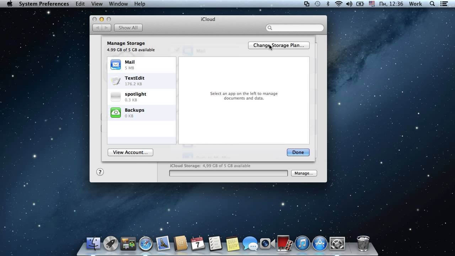Open Notification Center list icon
Viewport: 455px width, 256px height.
coord(444,4)
